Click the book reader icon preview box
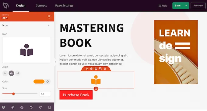The width and height of the screenshot is (207, 111). pyautogui.click(x=26, y=50)
